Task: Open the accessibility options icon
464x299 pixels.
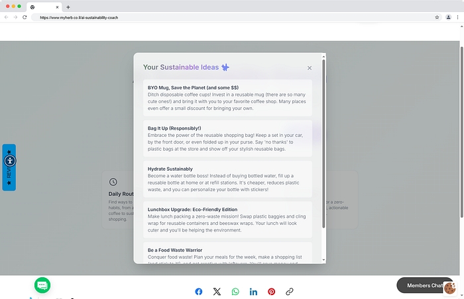Action: [9, 160]
